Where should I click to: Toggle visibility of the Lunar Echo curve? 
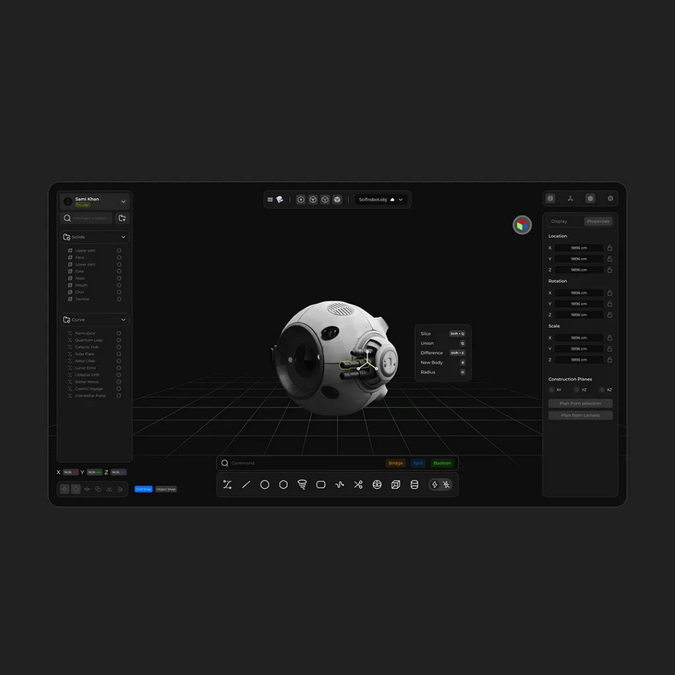coord(119,368)
